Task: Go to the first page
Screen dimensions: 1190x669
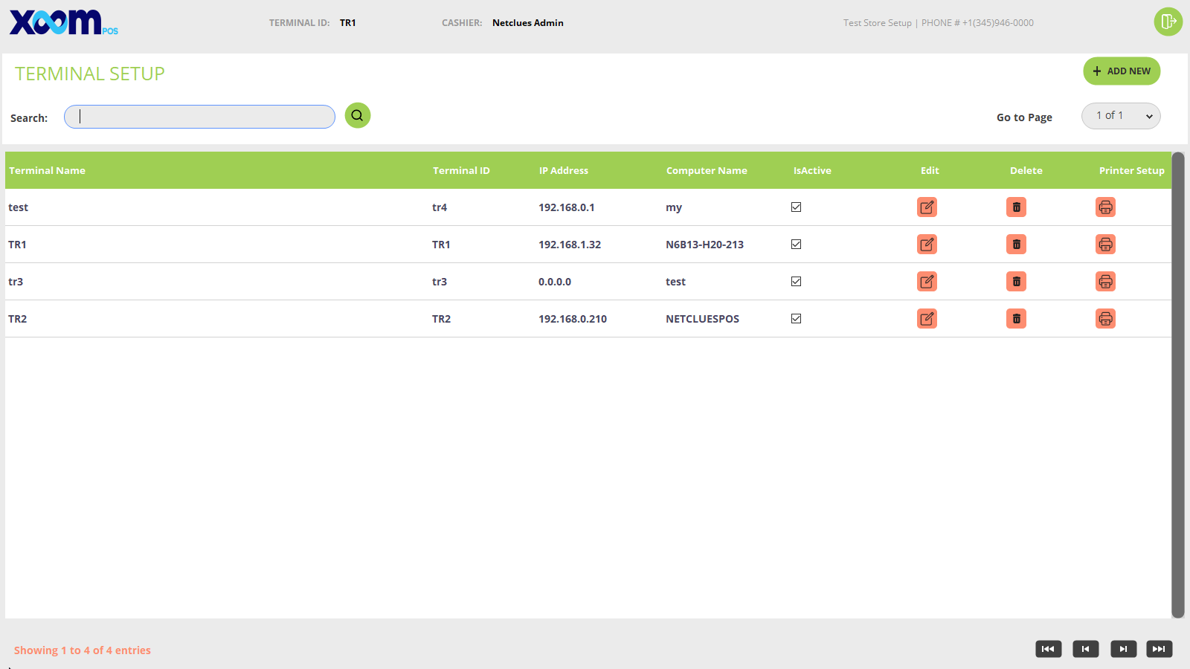Action: [x=1048, y=649]
